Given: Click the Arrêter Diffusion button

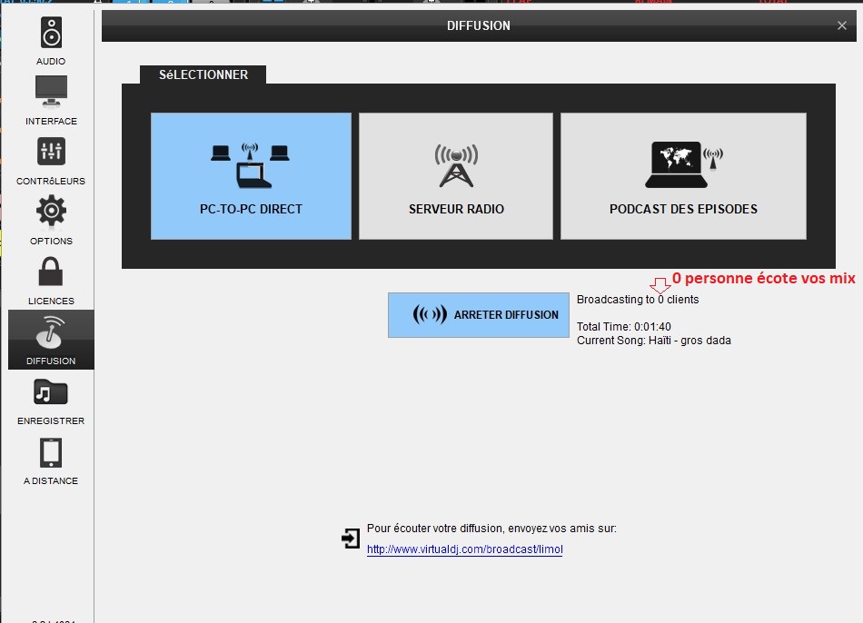Looking at the screenshot, I should [479, 315].
